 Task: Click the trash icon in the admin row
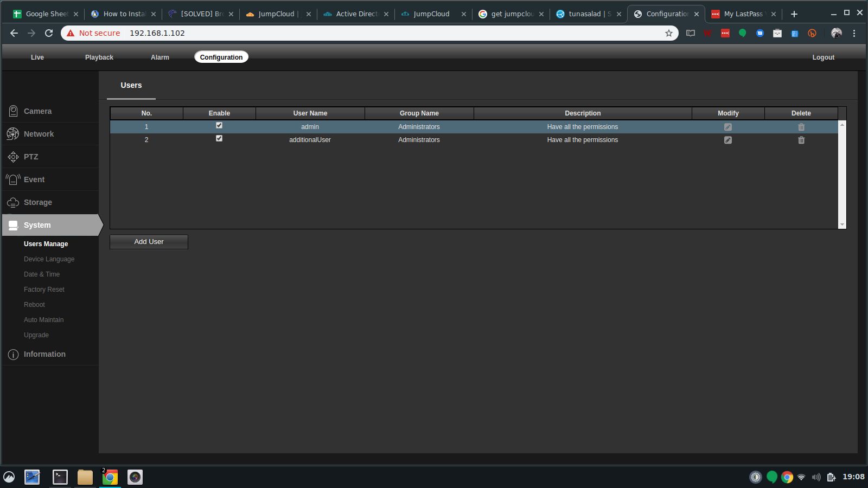[x=801, y=127]
